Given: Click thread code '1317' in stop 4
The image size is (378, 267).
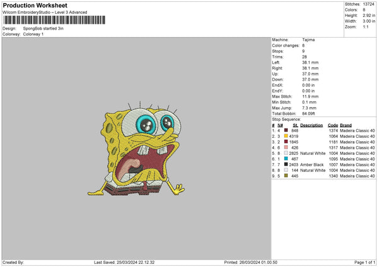Looking at the screenshot, I should (333, 147).
